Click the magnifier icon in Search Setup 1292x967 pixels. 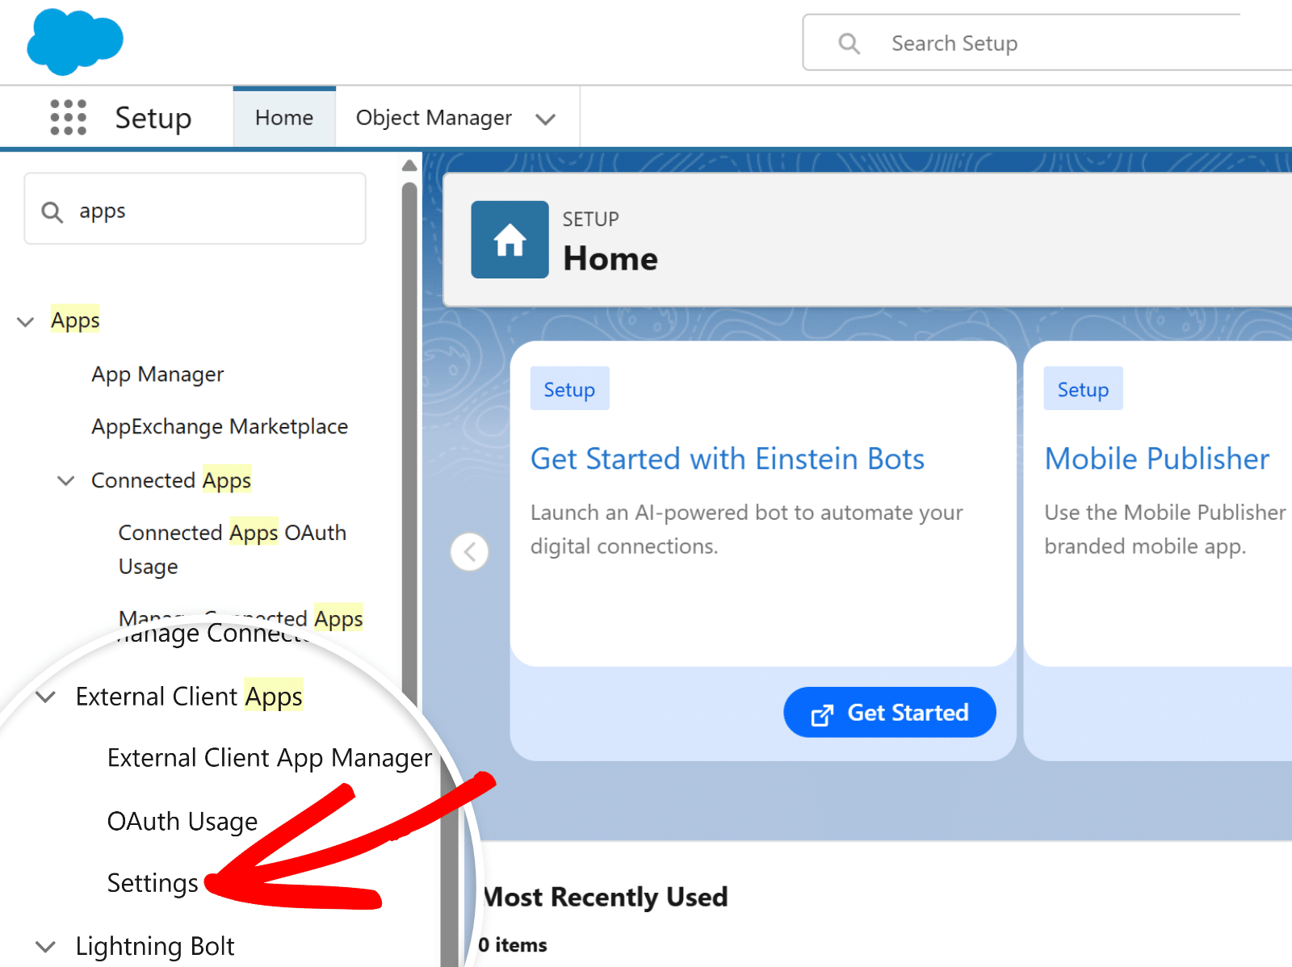(849, 44)
